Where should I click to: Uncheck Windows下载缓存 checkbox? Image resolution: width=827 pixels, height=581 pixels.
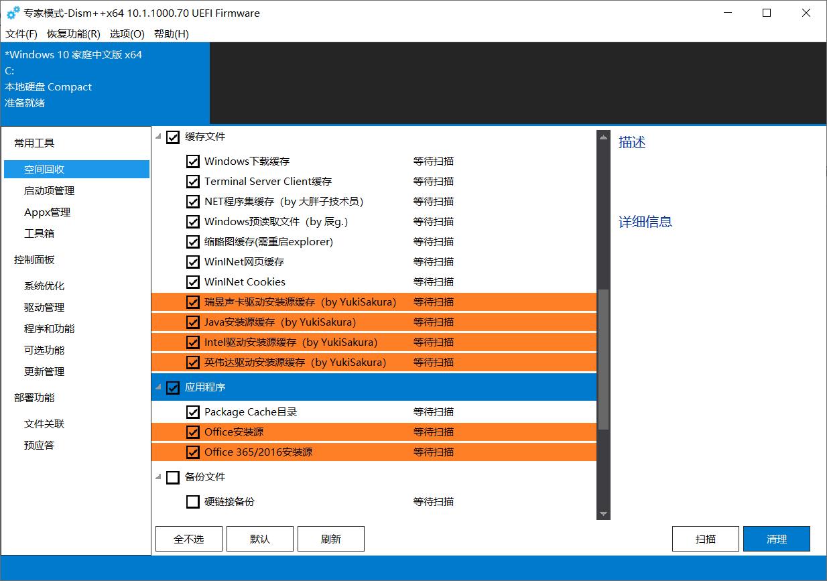193,162
